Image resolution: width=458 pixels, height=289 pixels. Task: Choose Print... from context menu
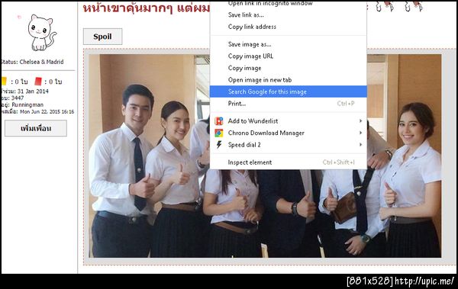[x=288, y=104]
